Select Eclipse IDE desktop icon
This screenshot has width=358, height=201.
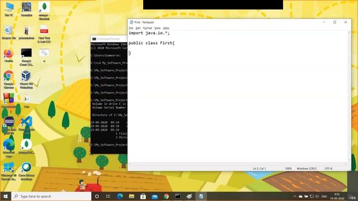pyautogui.click(x=9, y=125)
